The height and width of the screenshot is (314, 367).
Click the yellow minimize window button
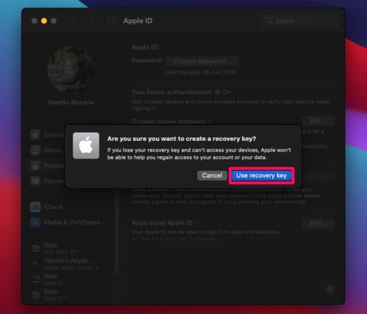tap(44, 21)
